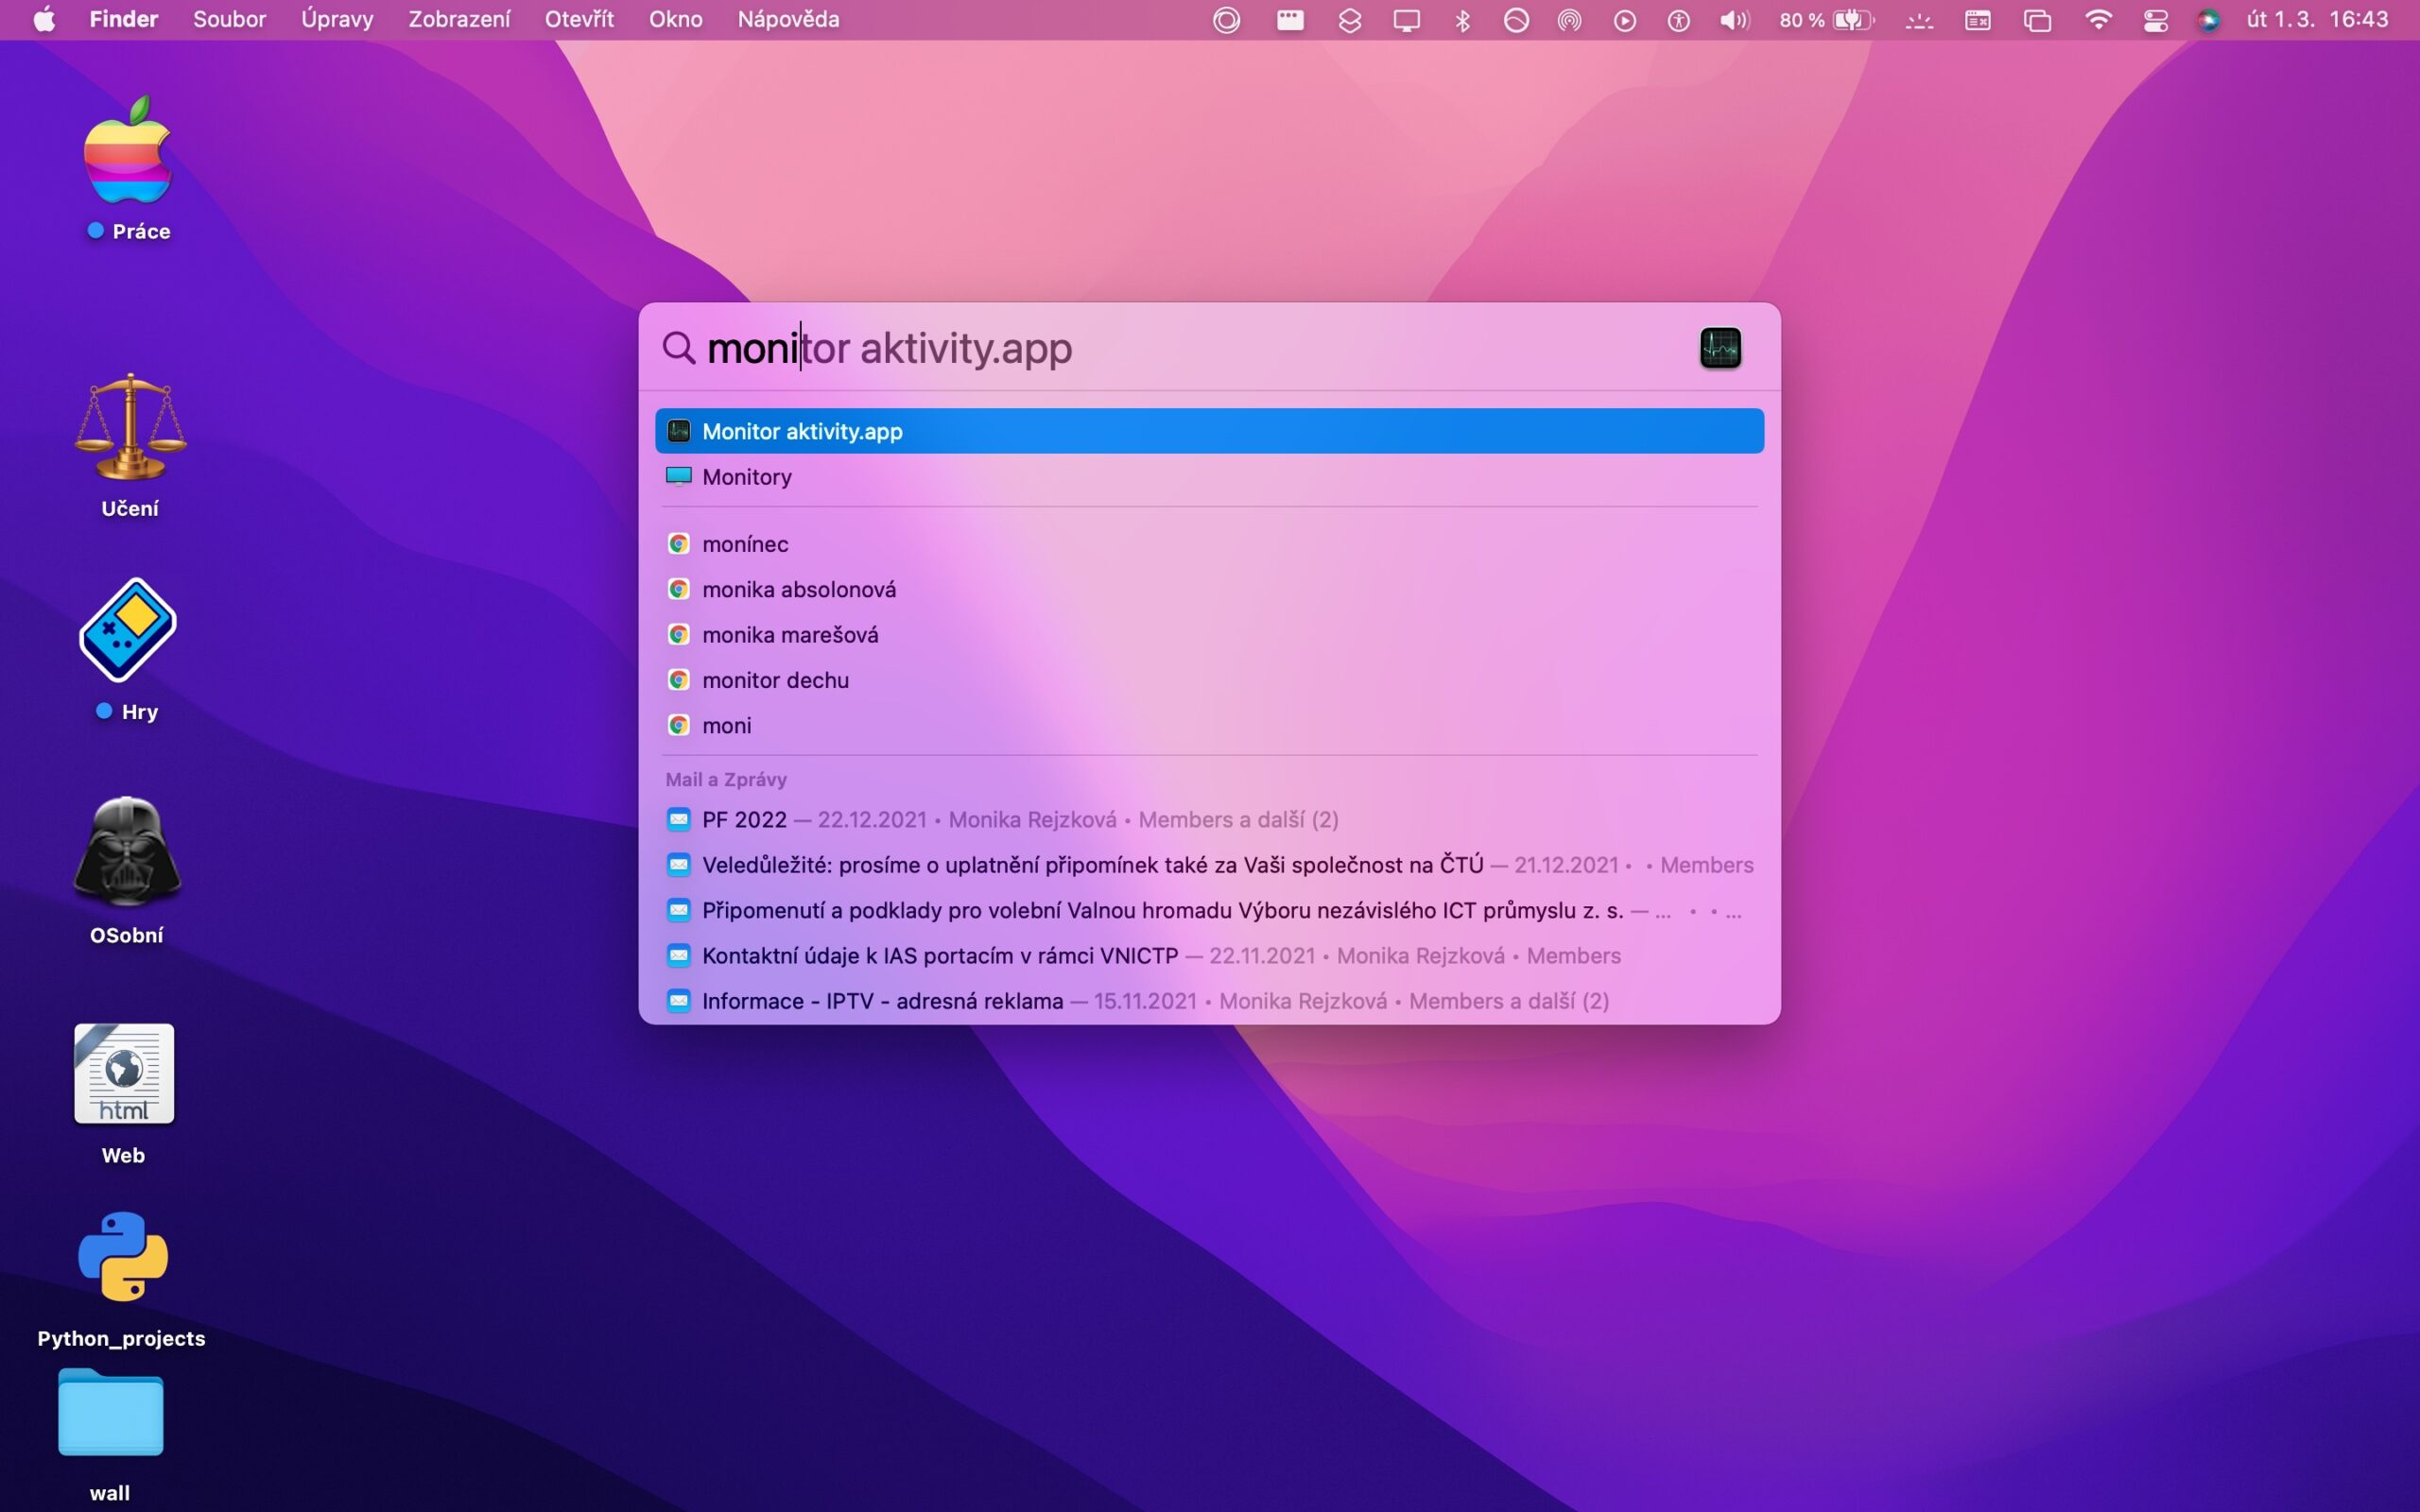This screenshot has height=1512, width=2420.
Task: Open the monika absolonová search suggestion
Action: point(798,589)
